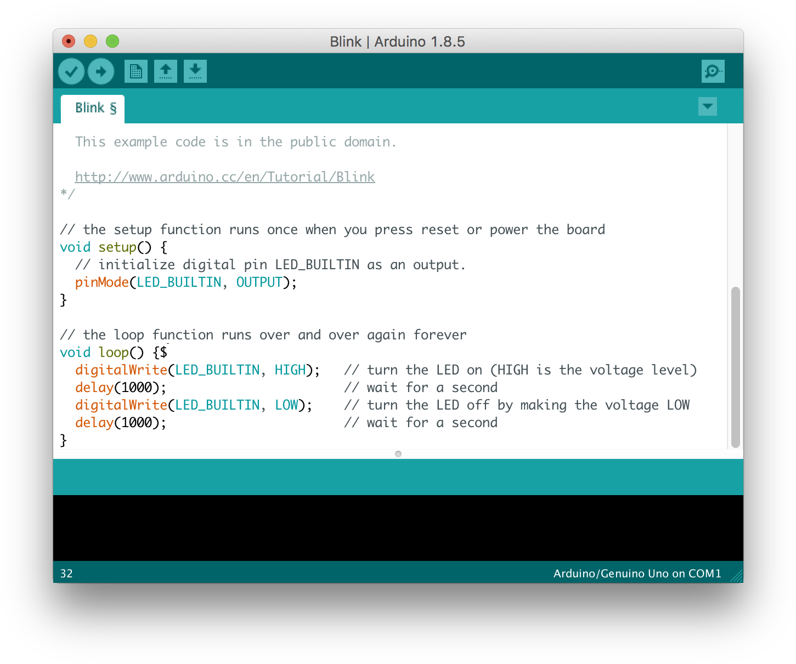This screenshot has height=664, width=796.
Task: Open a sketch via the Open toolbar icon
Action: [x=166, y=71]
